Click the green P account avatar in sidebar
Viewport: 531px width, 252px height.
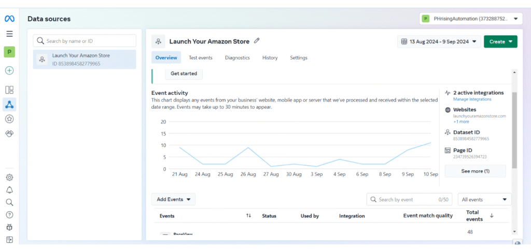pos(9,52)
